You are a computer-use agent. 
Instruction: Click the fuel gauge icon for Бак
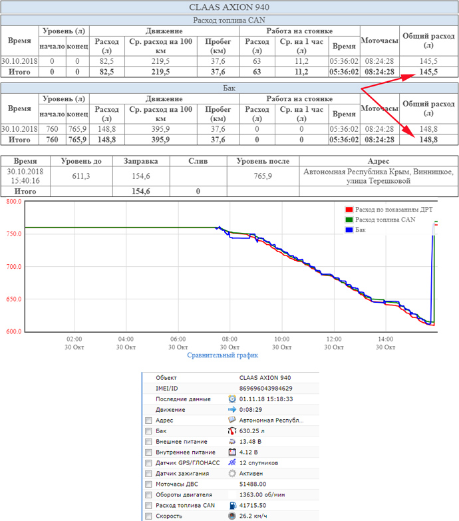click(x=232, y=431)
